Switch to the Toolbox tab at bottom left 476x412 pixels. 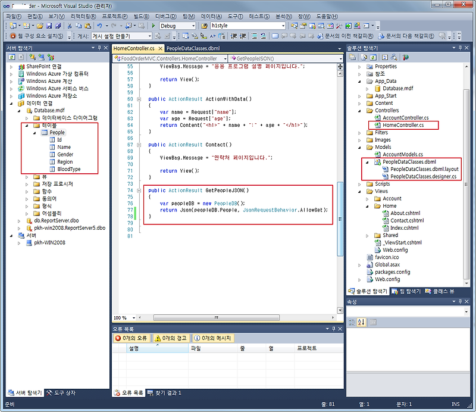point(61,393)
